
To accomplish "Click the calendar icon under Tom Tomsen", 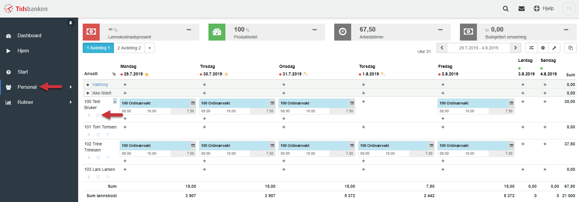I will tap(98, 134).
